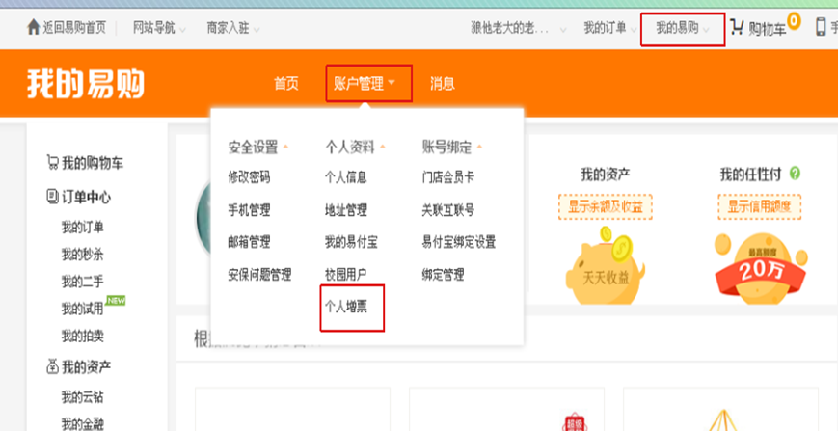Click the cart icon beside 我的购物车 in sidebar

[52, 162]
